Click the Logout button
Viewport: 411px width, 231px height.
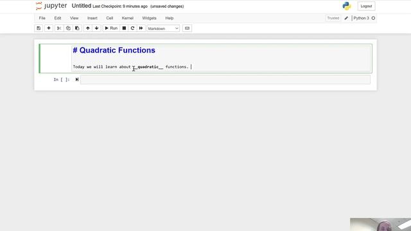[x=366, y=6]
